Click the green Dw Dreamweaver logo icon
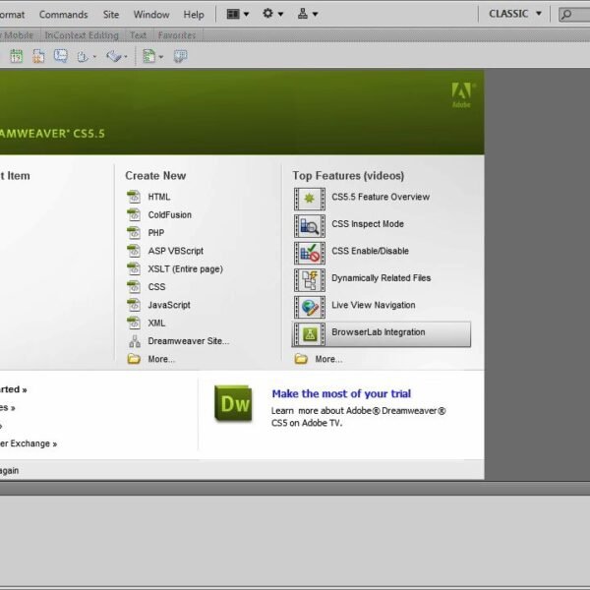The height and width of the screenshot is (590, 590). pyautogui.click(x=233, y=403)
